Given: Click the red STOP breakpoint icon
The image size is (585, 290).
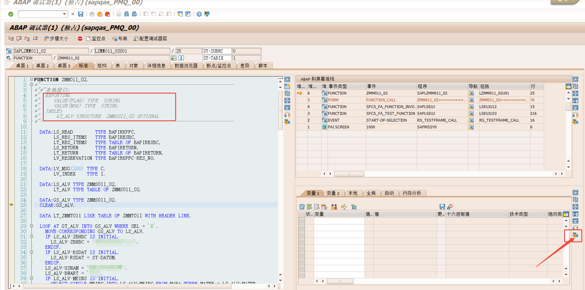Looking at the screenshot, I should pyautogui.click(x=80, y=38).
